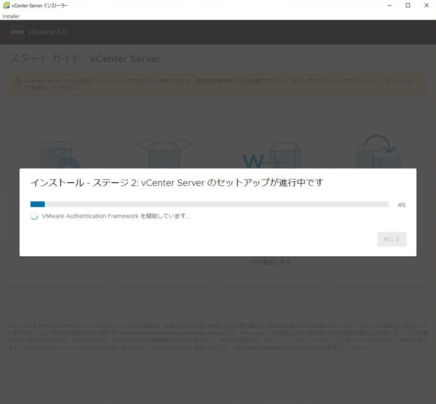
Task: Select the open box upgrade card icon
Action: click(164, 154)
